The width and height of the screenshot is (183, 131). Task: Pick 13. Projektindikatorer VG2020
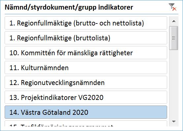[x=86, y=97]
